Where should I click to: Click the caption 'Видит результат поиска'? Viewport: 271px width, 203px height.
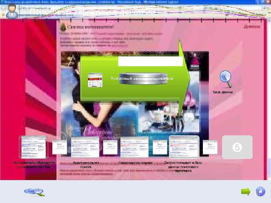(x=86, y=165)
